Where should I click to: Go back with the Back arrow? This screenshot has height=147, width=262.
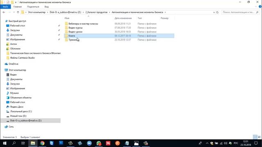click(x=4, y=12)
